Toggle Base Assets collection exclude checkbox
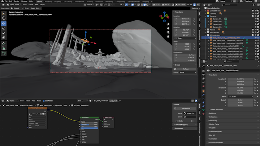This screenshot has height=146, width=260. point(253,32)
